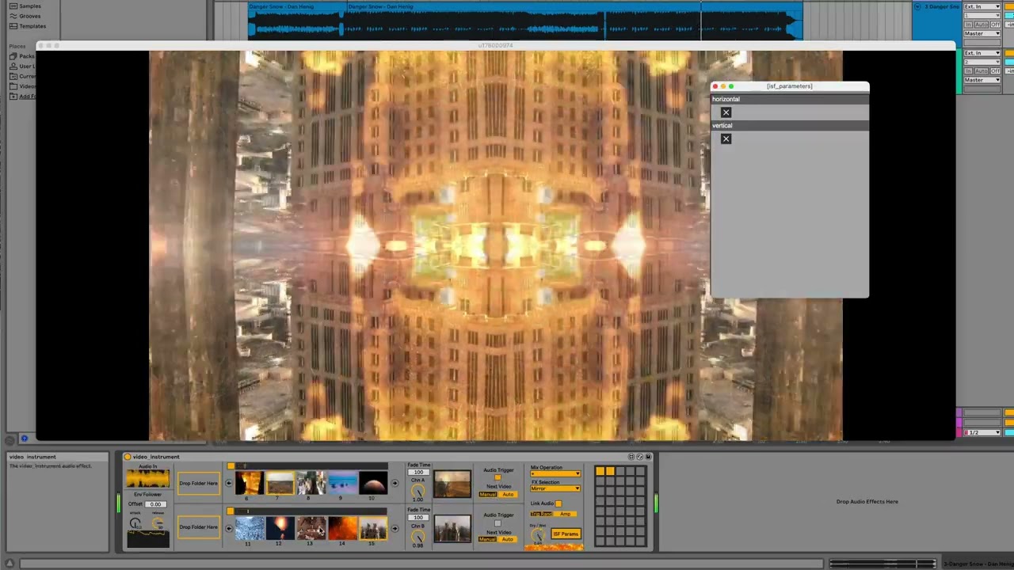
Task: Toggle the video_instrument device activator
Action: [x=128, y=457]
